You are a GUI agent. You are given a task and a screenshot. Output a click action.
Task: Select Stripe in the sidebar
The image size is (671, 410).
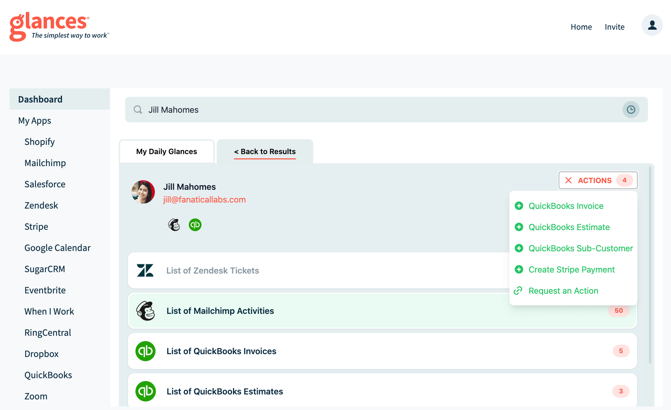point(36,227)
